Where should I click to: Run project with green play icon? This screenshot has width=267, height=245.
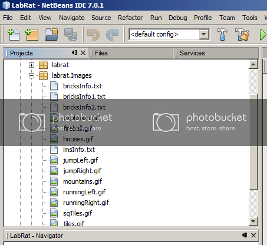263,35
